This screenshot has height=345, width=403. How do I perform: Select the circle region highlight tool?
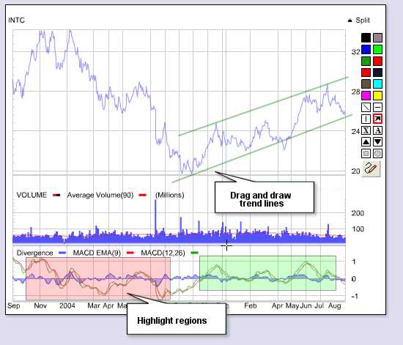[377, 153]
